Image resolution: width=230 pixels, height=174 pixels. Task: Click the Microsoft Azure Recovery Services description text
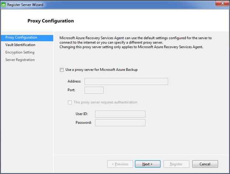(x=136, y=42)
